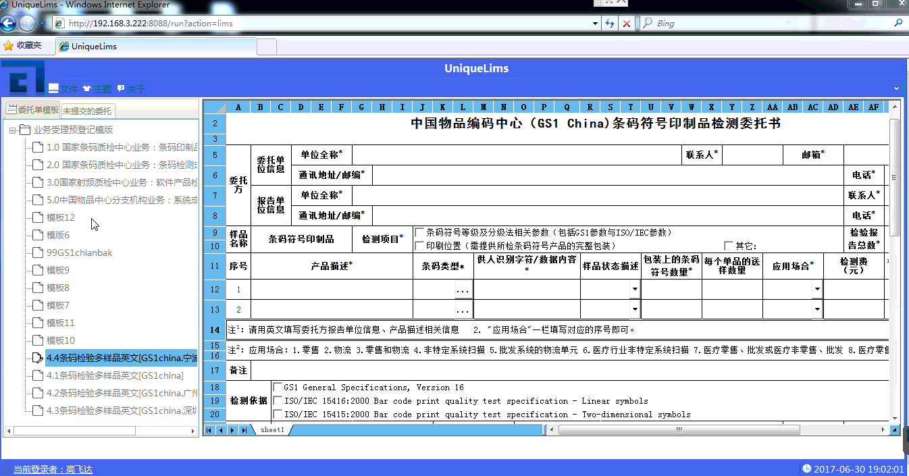The image size is (909, 476).
Task: Open 样品状态描述 dropdown in row 12
Action: (x=635, y=290)
